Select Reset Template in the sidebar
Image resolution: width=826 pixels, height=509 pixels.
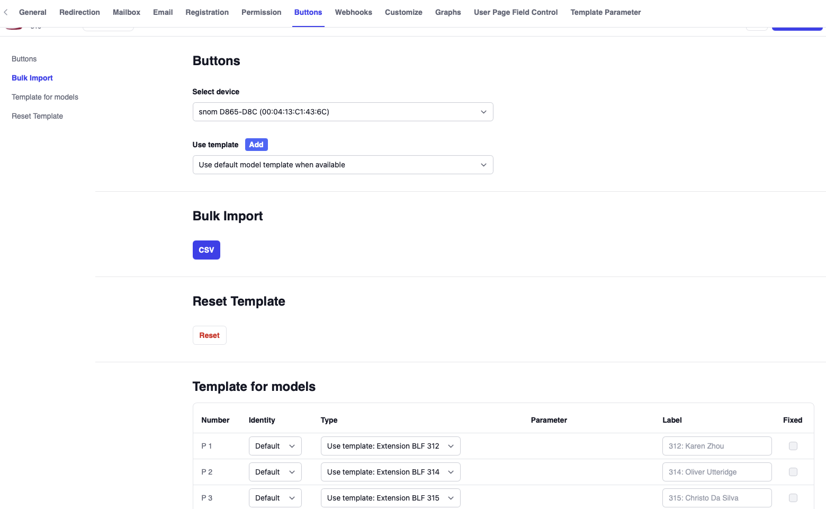pyautogui.click(x=37, y=116)
